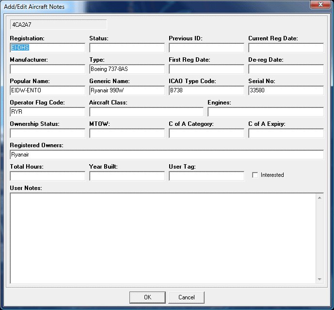Click the Registered Owners field

(x=167, y=155)
